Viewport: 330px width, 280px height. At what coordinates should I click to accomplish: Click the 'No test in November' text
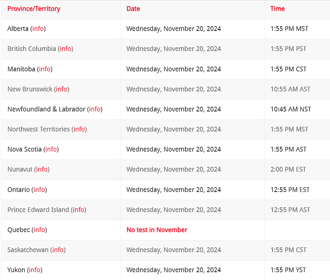click(x=157, y=230)
